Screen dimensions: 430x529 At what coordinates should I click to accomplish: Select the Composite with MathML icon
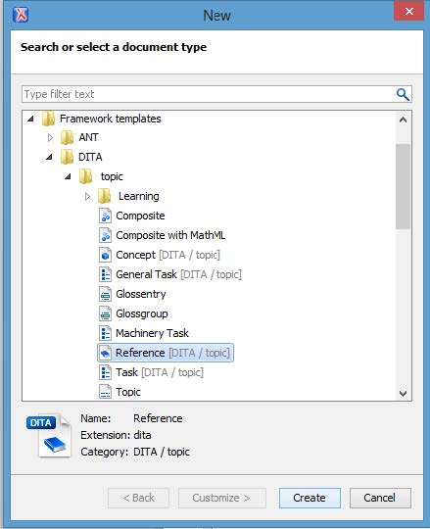click(105, 235)
